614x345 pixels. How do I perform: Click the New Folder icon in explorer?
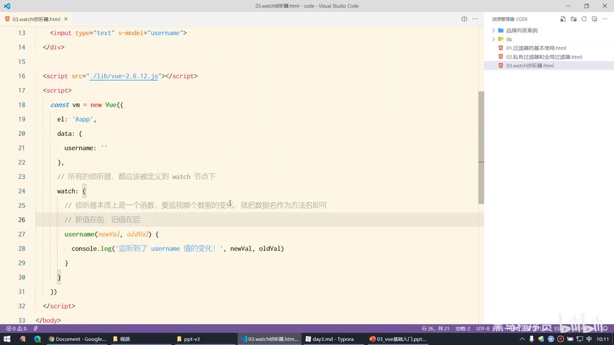(573, 19)
